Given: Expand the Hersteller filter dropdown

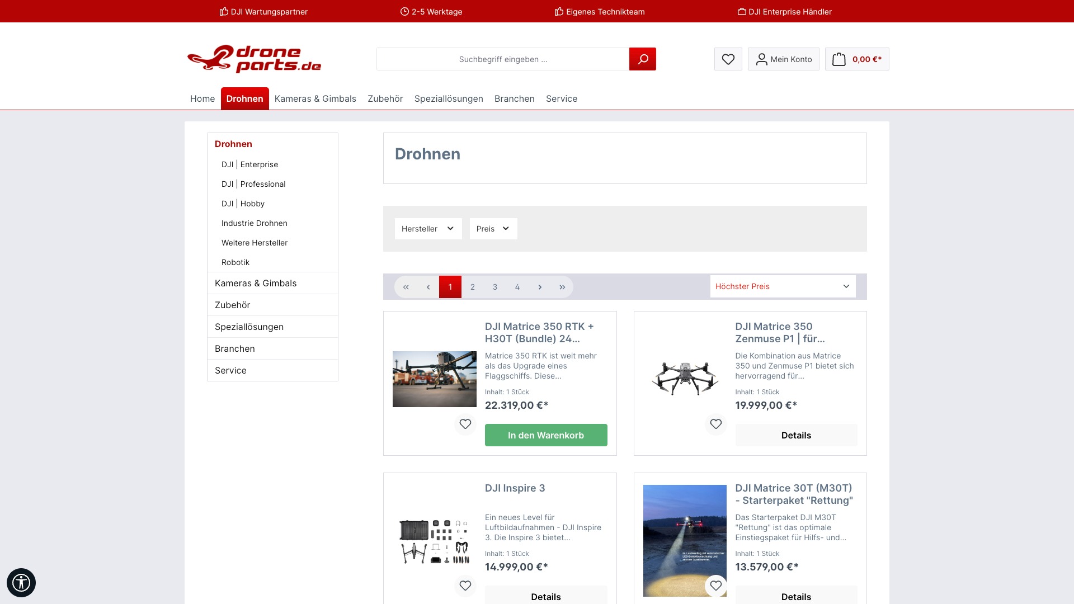Looking at the screenshot, I should (x=428, y=229).
